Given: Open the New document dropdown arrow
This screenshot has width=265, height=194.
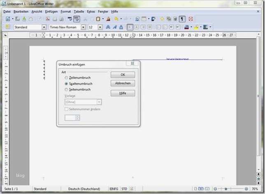Looking at the screenshot, I should point(12,19).
